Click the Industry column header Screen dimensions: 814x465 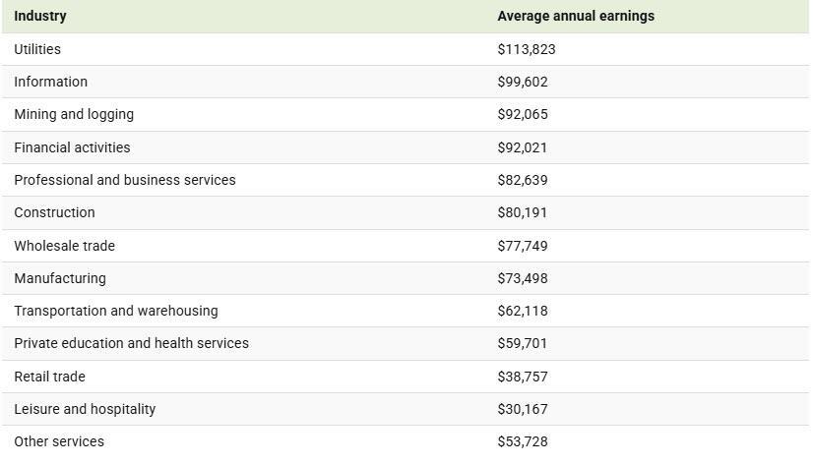point(40,16)
